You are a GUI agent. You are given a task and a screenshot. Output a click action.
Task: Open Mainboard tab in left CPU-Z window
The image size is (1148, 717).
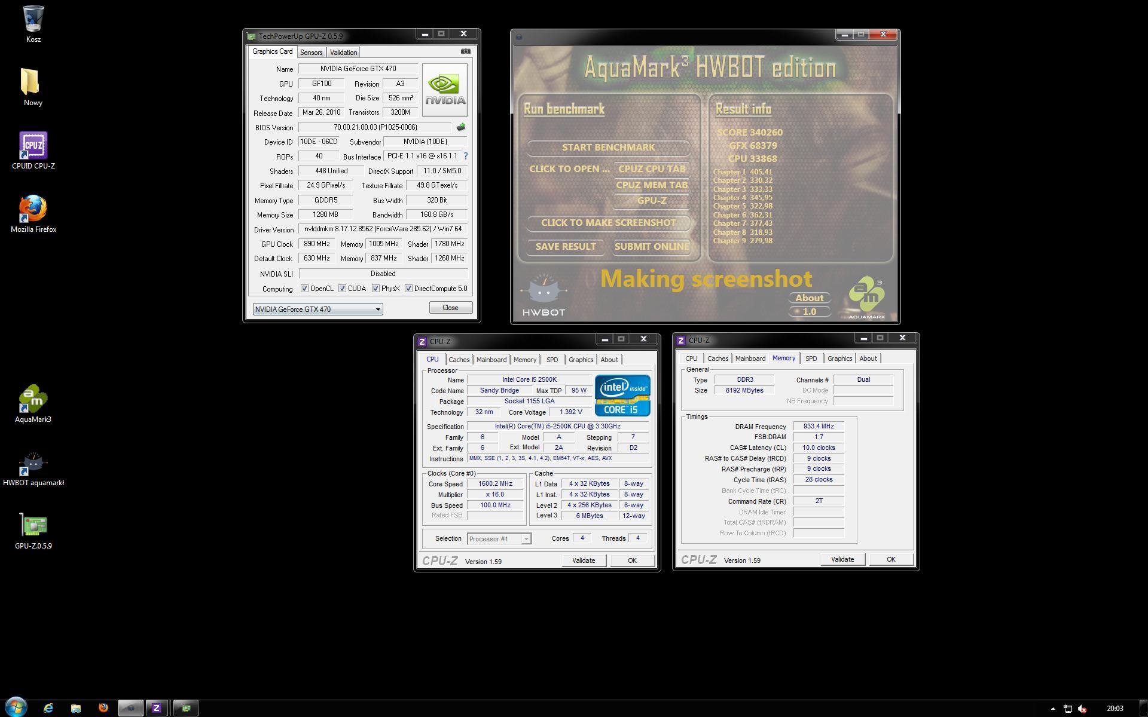491,360
